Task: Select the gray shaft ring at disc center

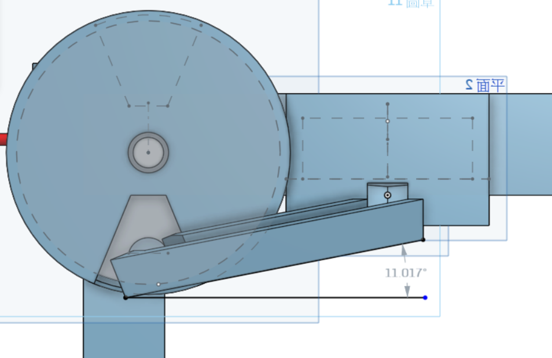Action: pyautogui.click(x=148, y=153)
